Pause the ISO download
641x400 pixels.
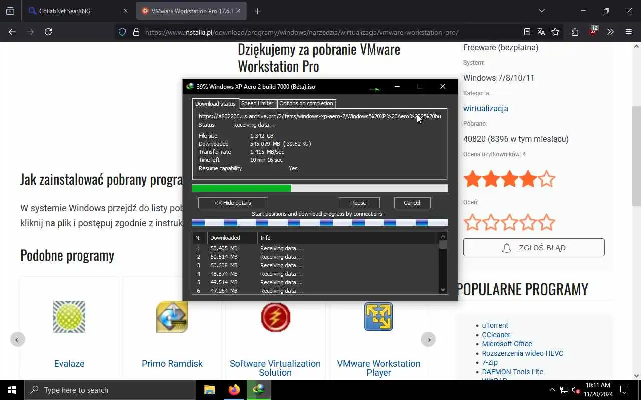[359, 203]
